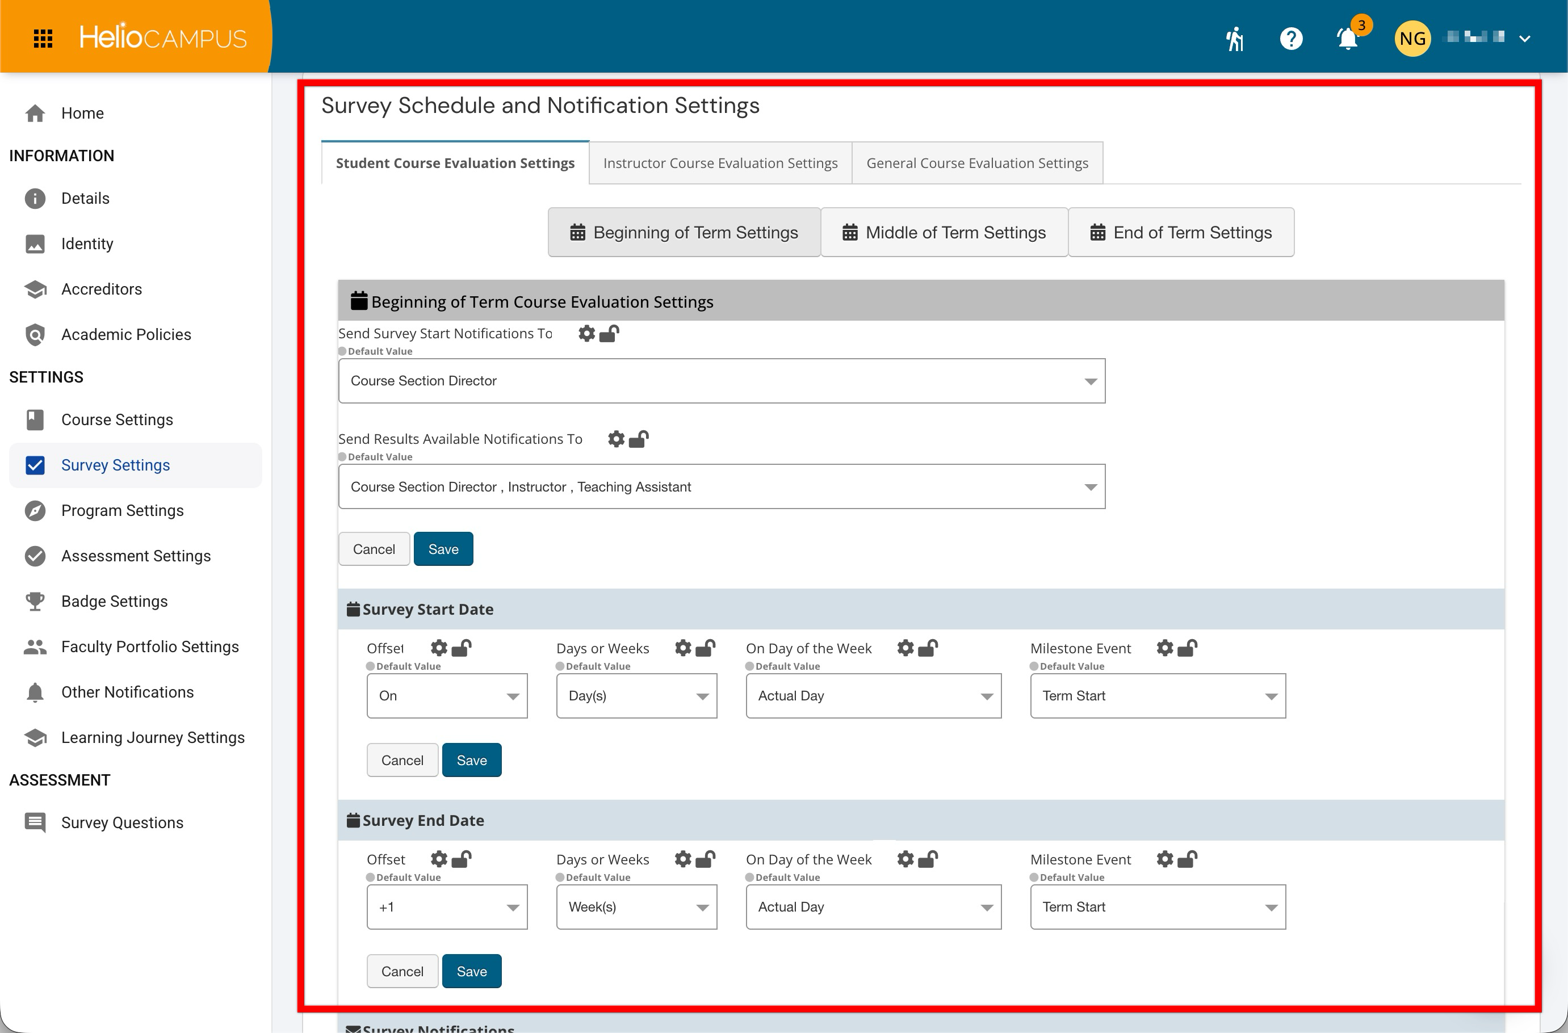The height and width of the screenshot is (1033, 1568).
Task: Open Send Survey Start Notifications To dropdown
Action: click(x=722, y=381)
